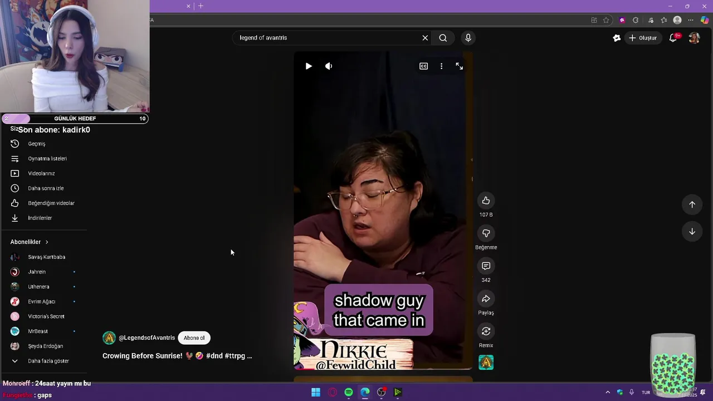The height and width of the screenshot is (401, 713).
Task: Open the video three-dot options menu
Action: point(442,66)
